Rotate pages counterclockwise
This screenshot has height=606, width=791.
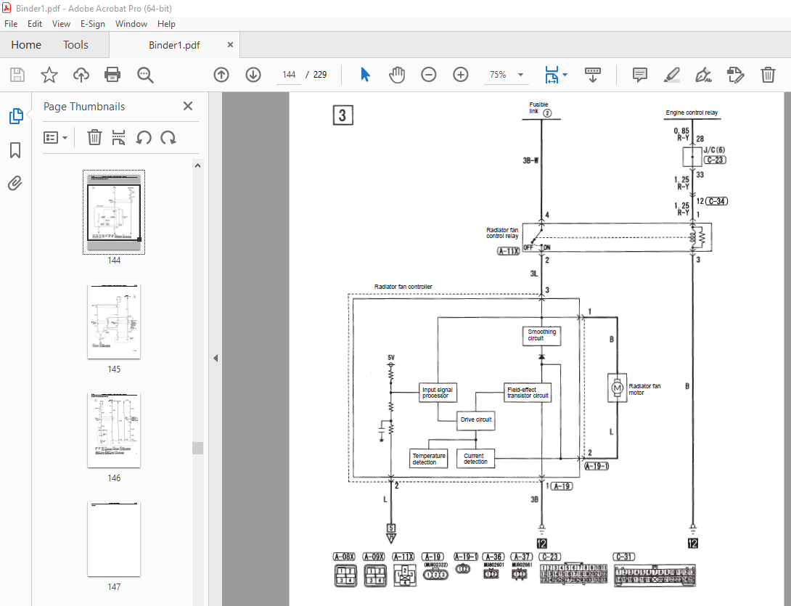(144, 137)
